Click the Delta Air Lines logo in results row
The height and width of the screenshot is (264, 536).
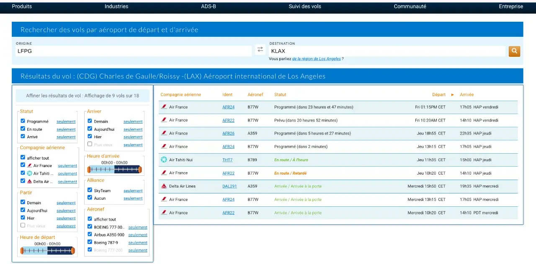164,186
